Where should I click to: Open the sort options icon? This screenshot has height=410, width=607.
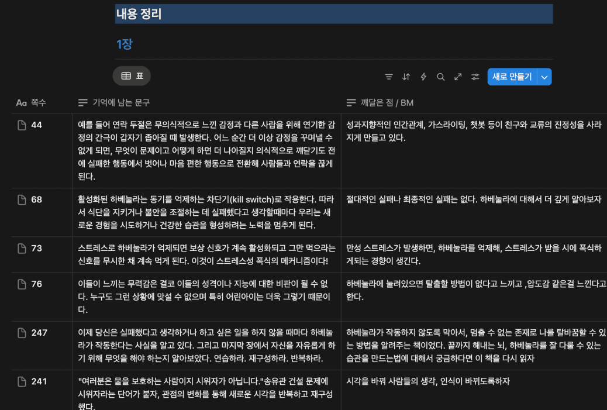pos(406,77)
